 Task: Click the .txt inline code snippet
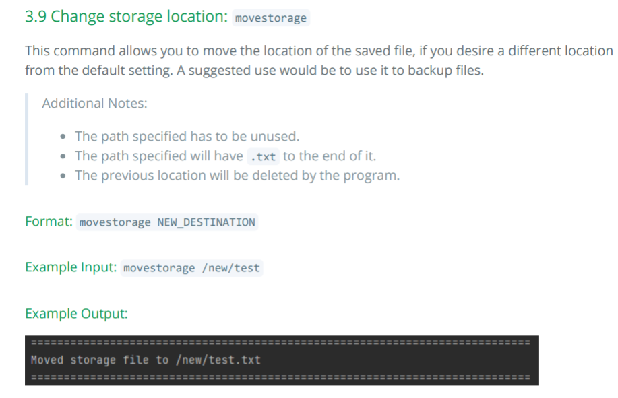(263, 157)
